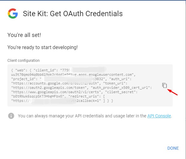Click the Site Kit: Get OAuth Credentials title

pyautogui.click(x=73, y=14)
